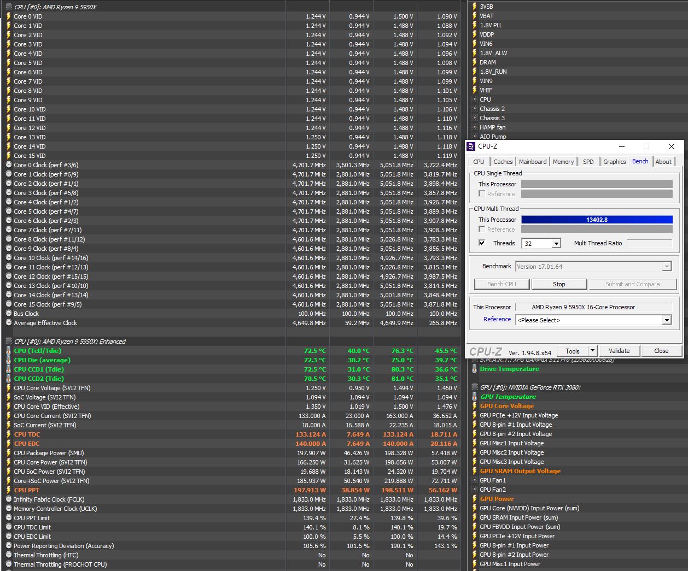Switch to the Graphics tab
This screenshot has height=571, width=688.
pyautogui.click(x=614, y=162)
